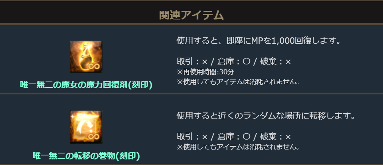Click the divider between the two item rows
Viewport: 383px width, 165px height.
[191, 93]
